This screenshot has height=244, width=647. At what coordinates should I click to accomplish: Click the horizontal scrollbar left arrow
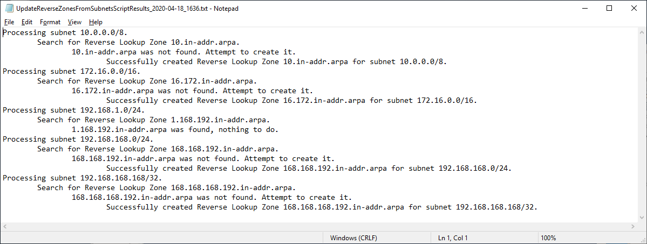(5, 227)
